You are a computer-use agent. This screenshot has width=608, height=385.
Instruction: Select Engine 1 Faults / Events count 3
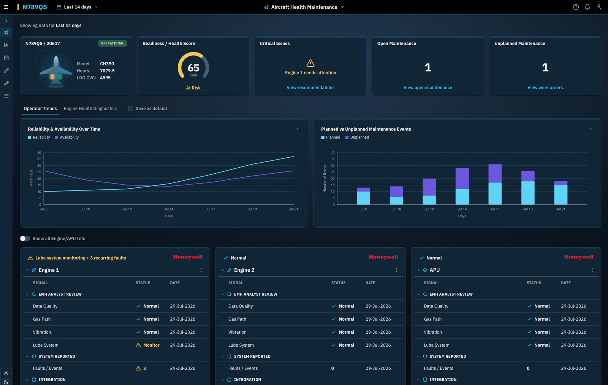141,368
